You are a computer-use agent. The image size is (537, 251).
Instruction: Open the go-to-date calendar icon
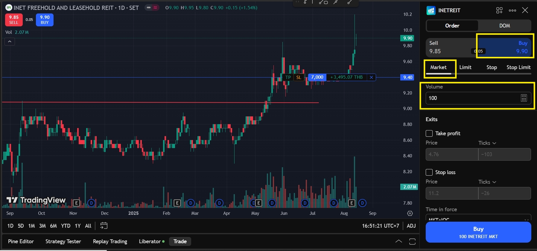click(x=104, y=226)
